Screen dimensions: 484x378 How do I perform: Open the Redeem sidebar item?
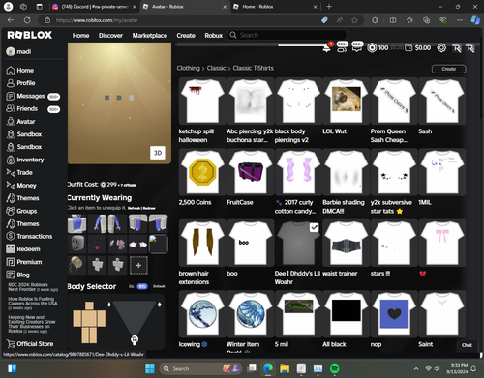(23, 249)
